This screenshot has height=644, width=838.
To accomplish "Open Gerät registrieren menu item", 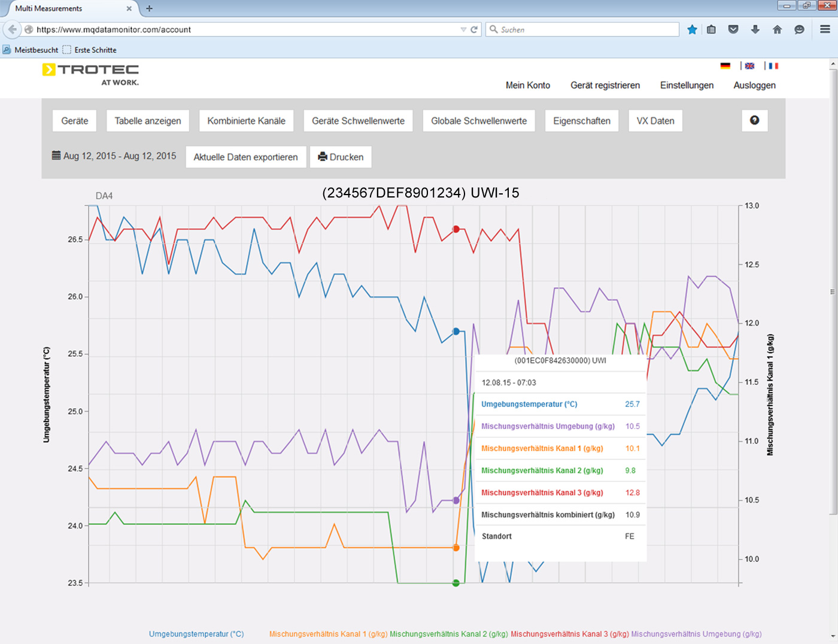I will (605, 85).
